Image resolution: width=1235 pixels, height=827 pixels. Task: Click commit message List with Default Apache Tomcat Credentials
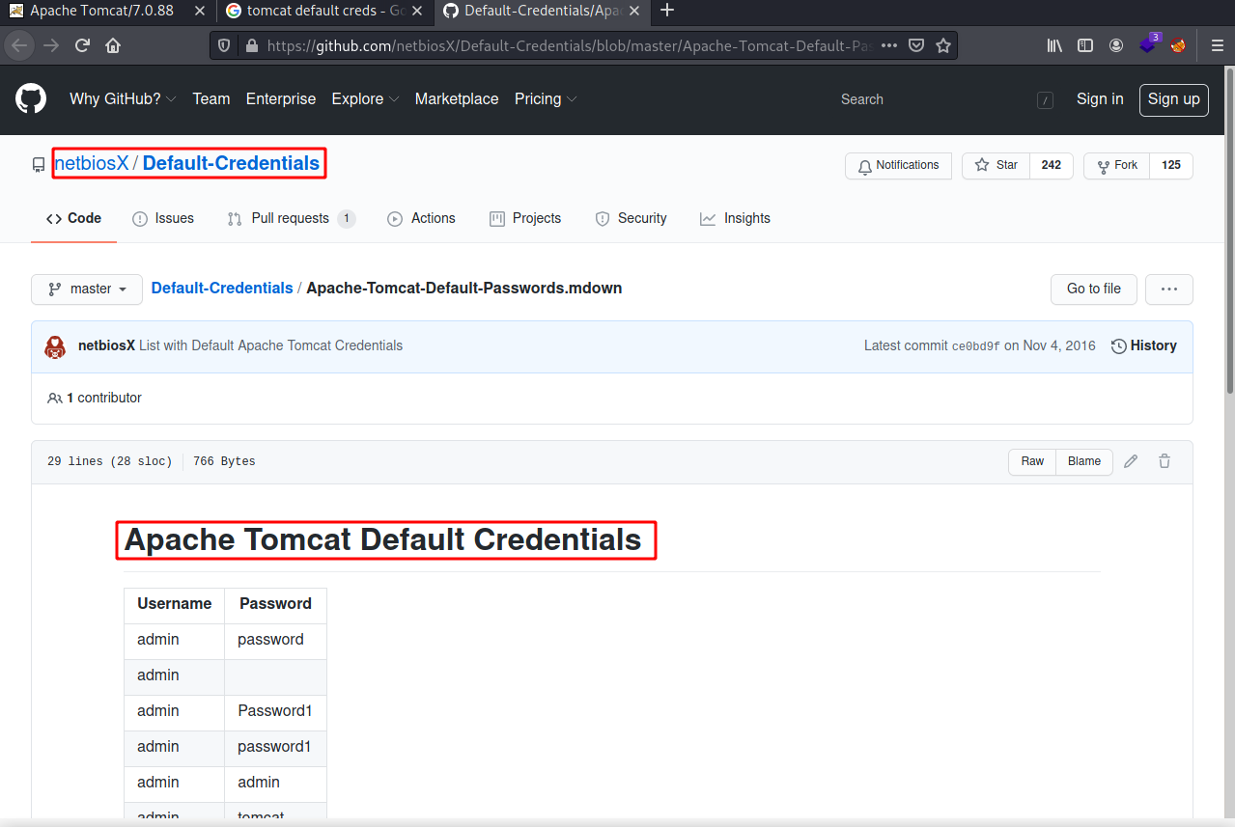[x=271, y=345]
